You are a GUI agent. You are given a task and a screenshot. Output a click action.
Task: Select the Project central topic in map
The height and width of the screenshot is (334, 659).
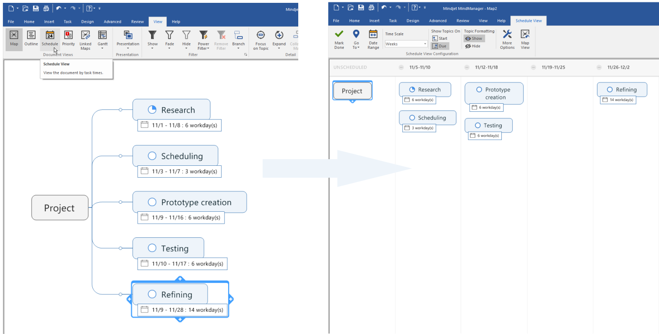tap(60, 208)
